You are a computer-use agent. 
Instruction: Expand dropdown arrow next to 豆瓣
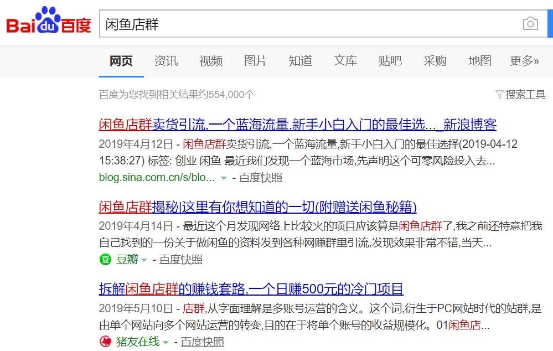(143, 260)
